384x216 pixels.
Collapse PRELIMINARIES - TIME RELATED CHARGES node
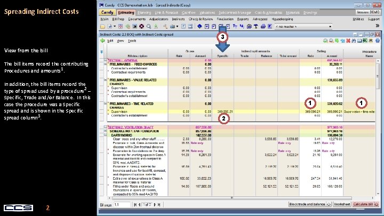(105, 103)
